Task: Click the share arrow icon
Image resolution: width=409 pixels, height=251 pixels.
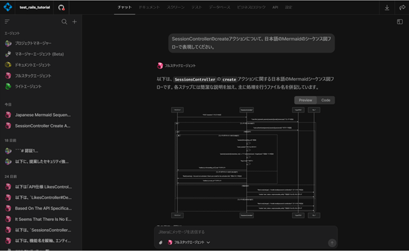Action: click(401, 8)
